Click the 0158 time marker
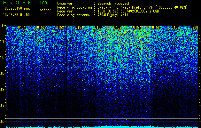Screen dimensions: 201x128 click(156, 28)
